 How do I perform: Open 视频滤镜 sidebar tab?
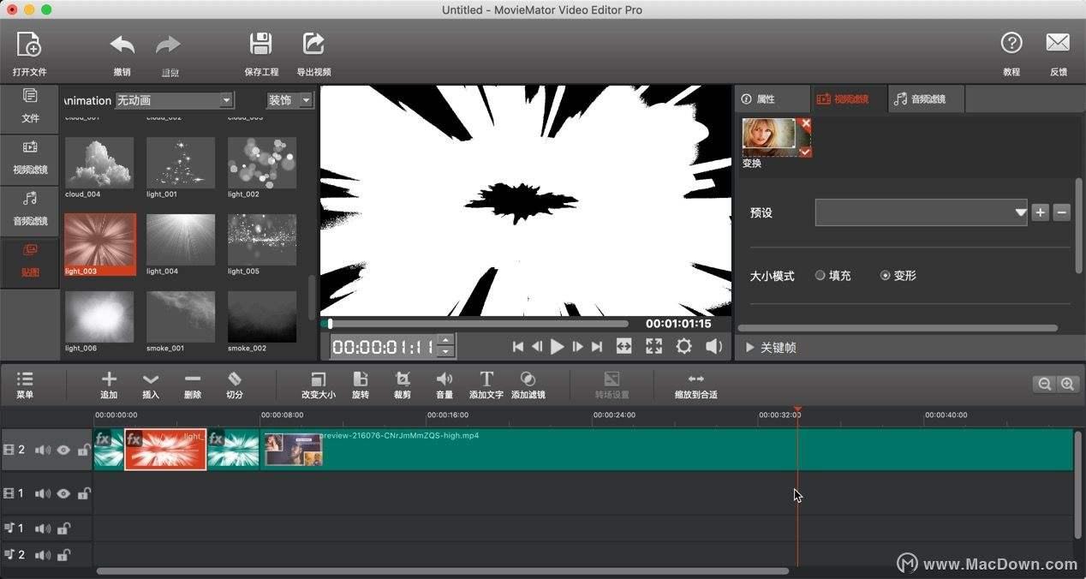30,160
